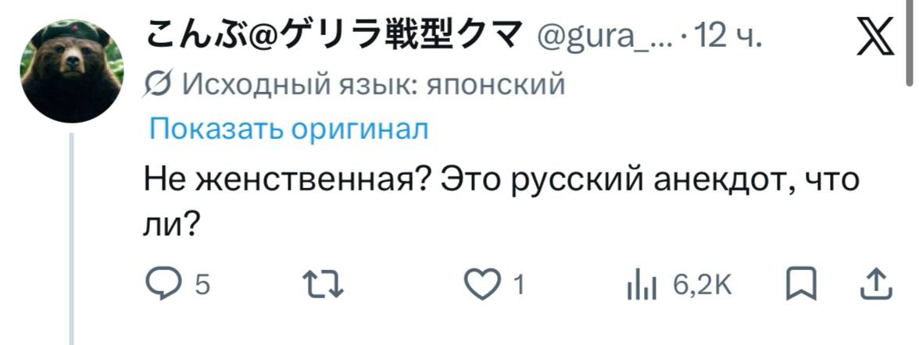Open profile via name こんぶ@ゲリラ戦型クマ

click(332, 35)
